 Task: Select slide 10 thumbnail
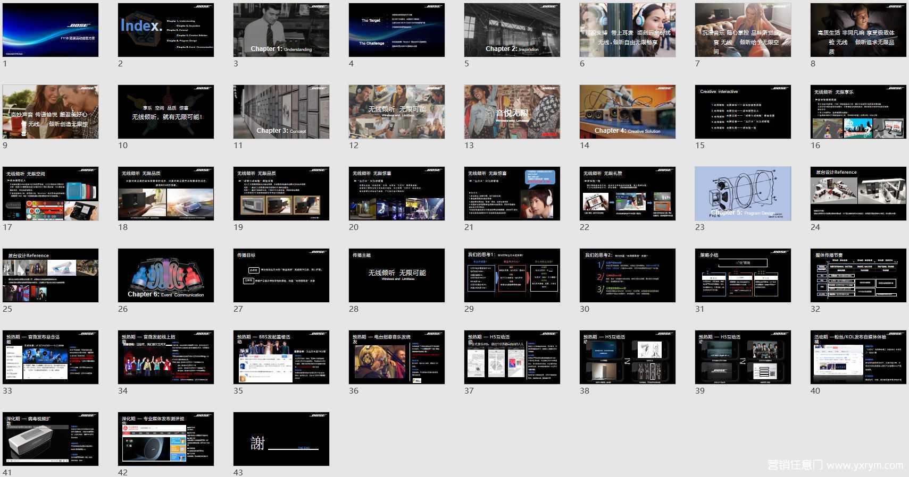166,112
